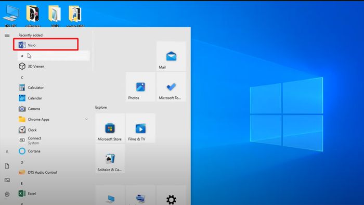
Task: Open the Calculator app
Action: point(54,87)
